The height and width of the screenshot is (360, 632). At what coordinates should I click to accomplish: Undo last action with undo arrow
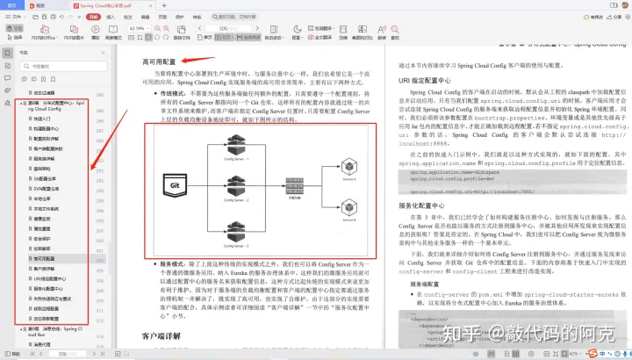pyautogui.click(x=61, y=17)
